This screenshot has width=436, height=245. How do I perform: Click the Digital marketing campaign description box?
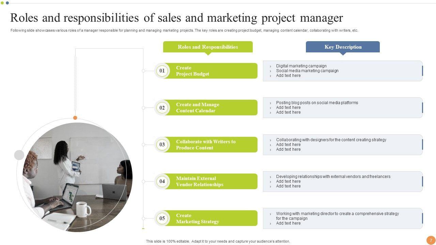point(342,71)
